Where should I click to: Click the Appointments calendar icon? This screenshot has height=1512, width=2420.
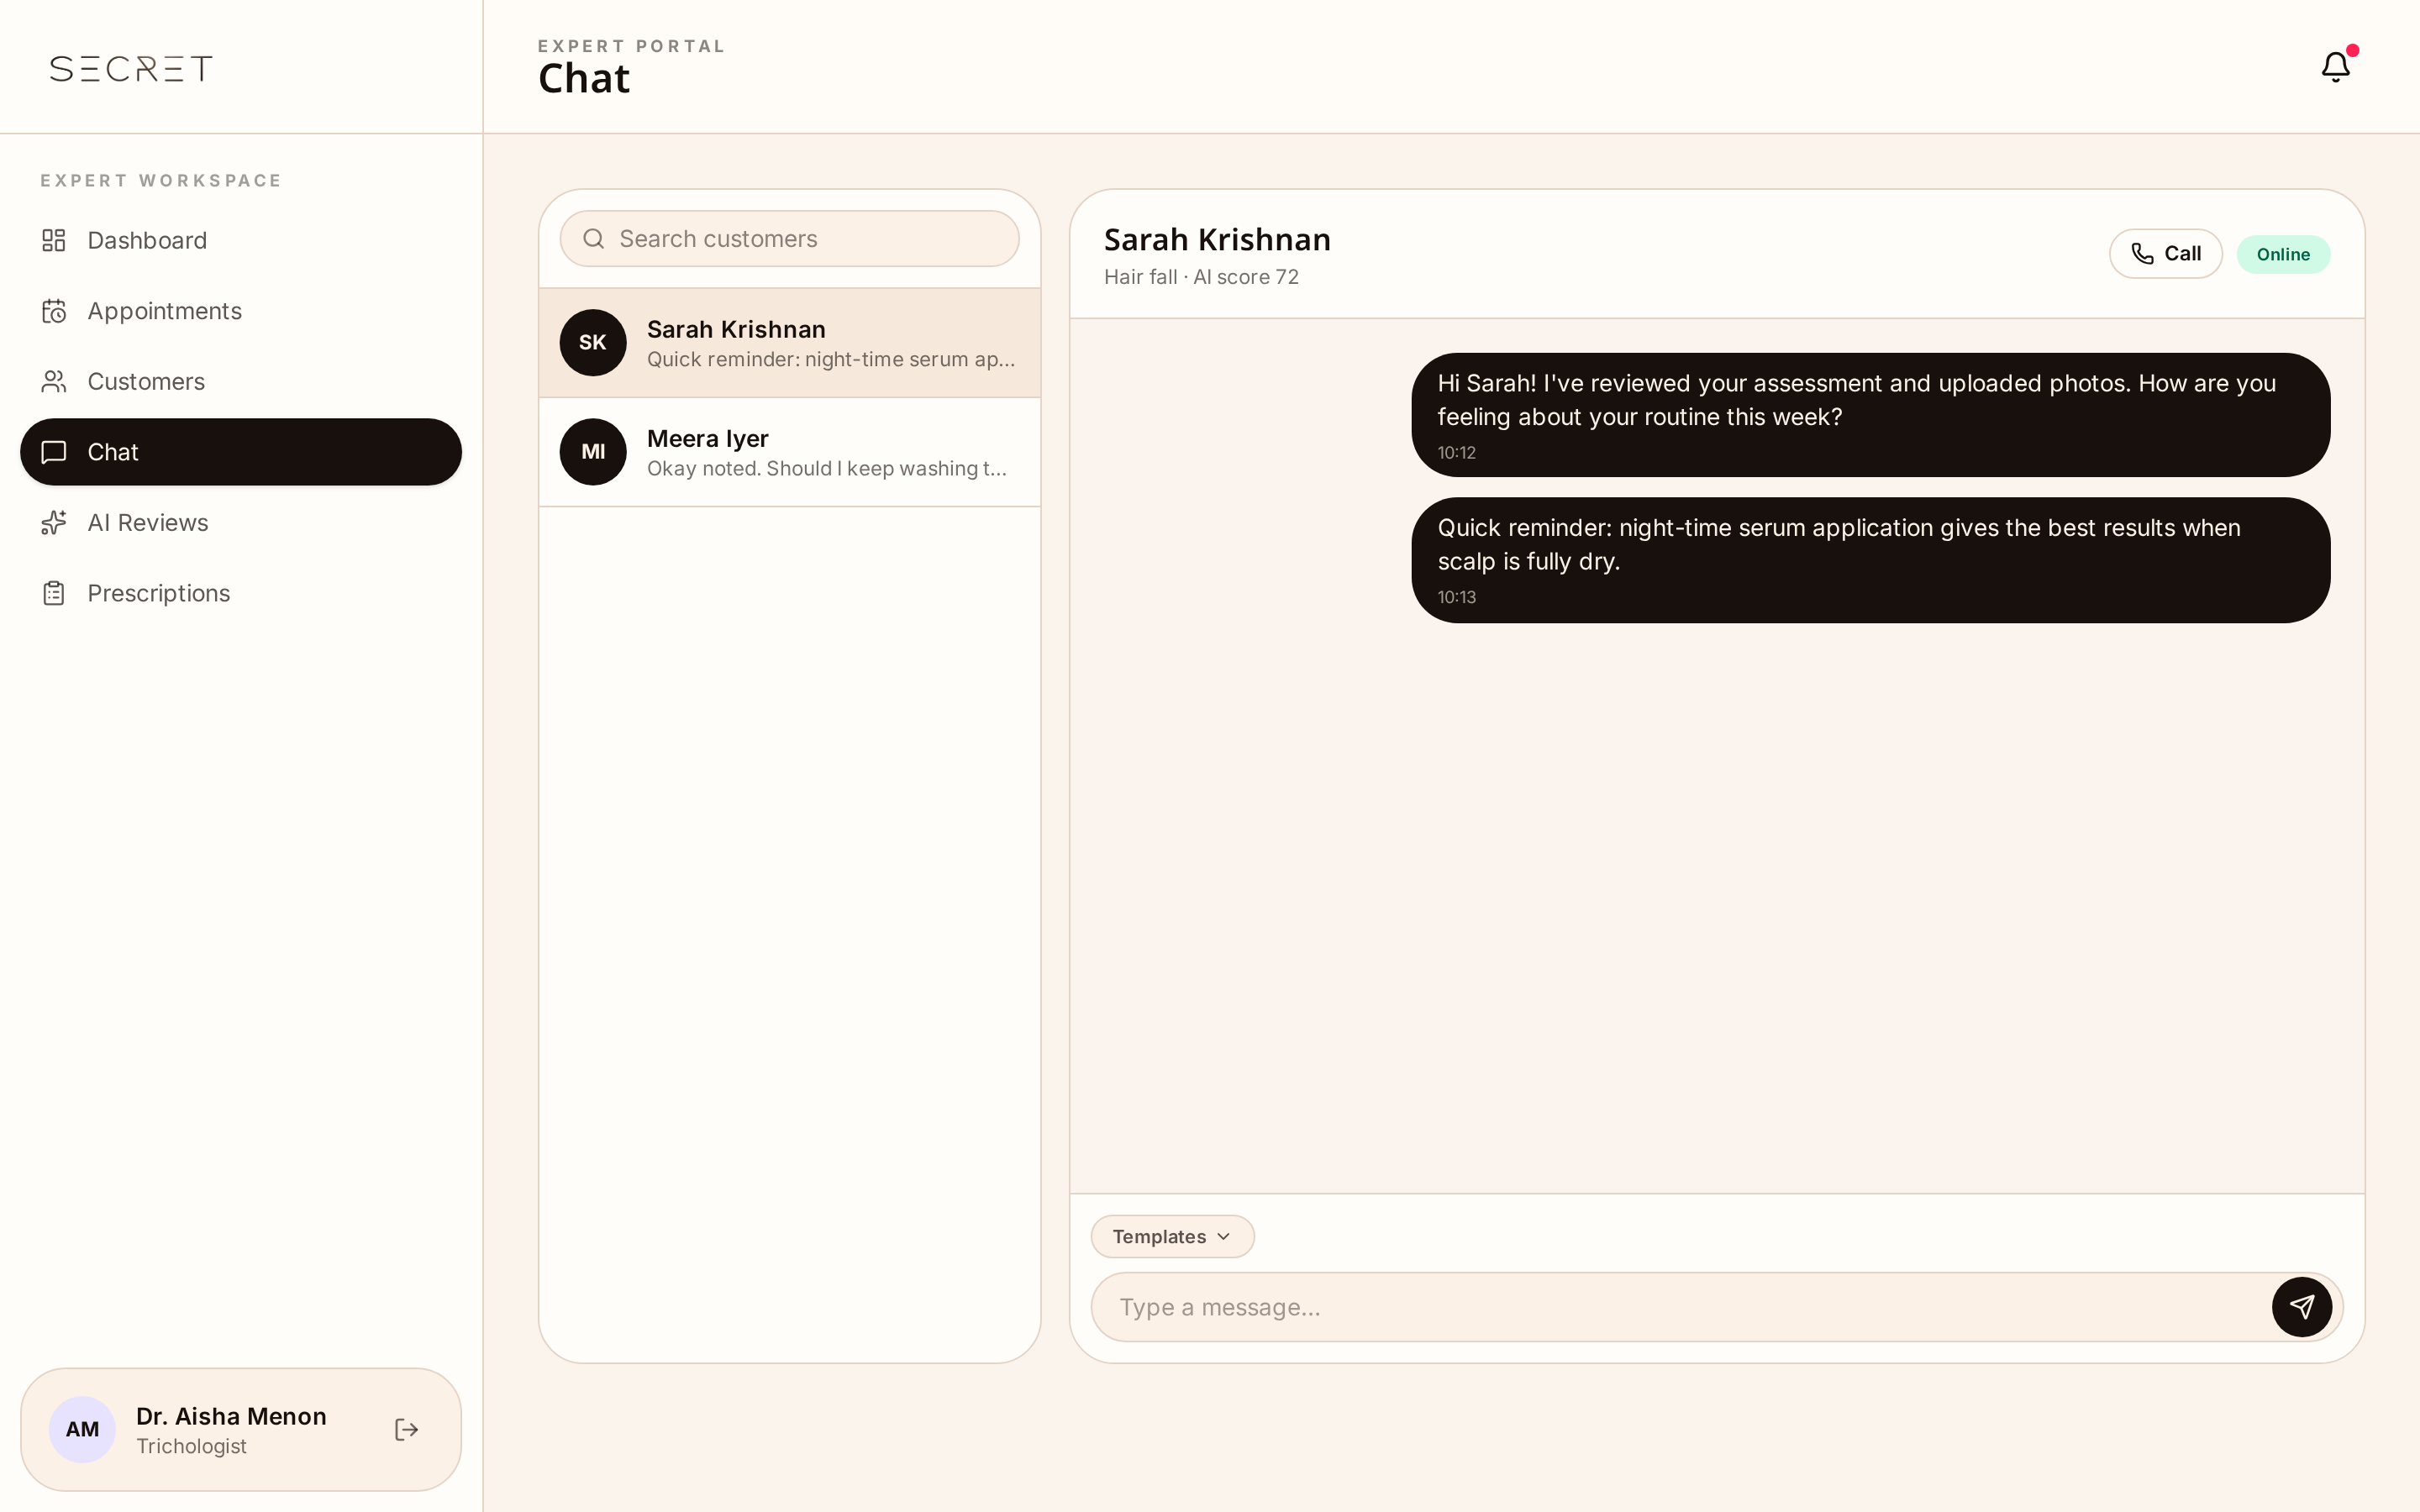coord(54,311)
